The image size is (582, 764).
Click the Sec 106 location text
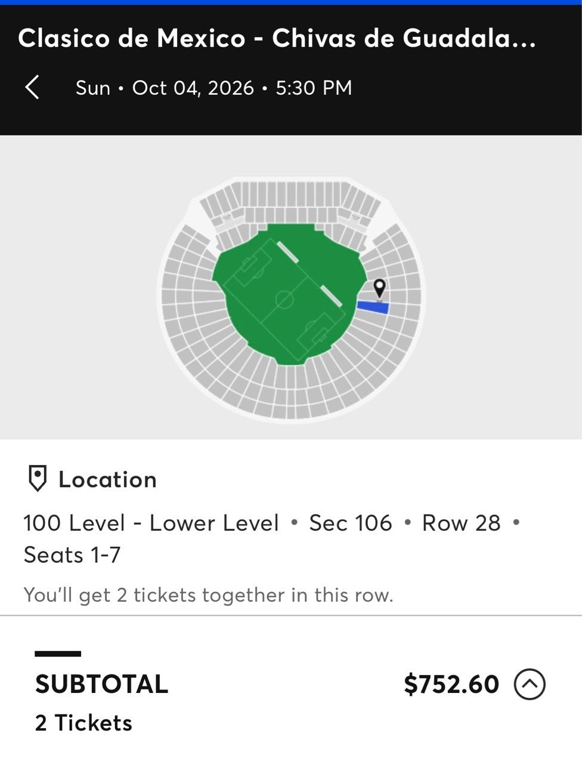[x=351, y=523]
